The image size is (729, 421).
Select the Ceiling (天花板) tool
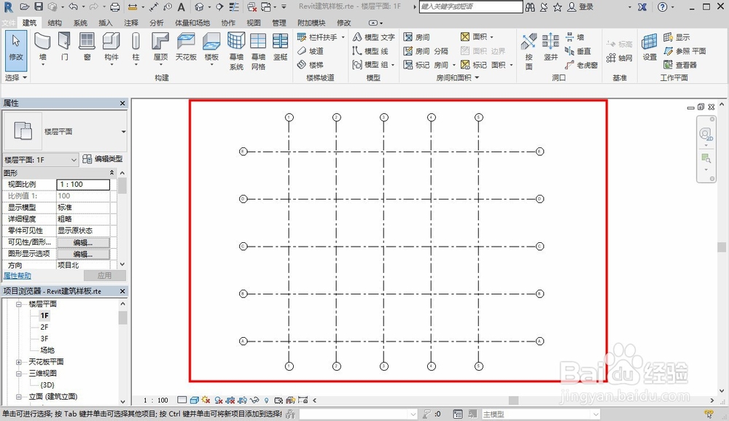point(186,47)
